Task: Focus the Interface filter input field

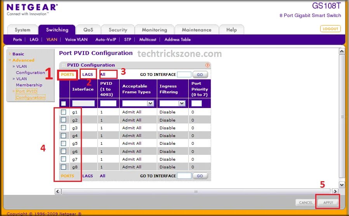Action: click(x=83, y=103)
